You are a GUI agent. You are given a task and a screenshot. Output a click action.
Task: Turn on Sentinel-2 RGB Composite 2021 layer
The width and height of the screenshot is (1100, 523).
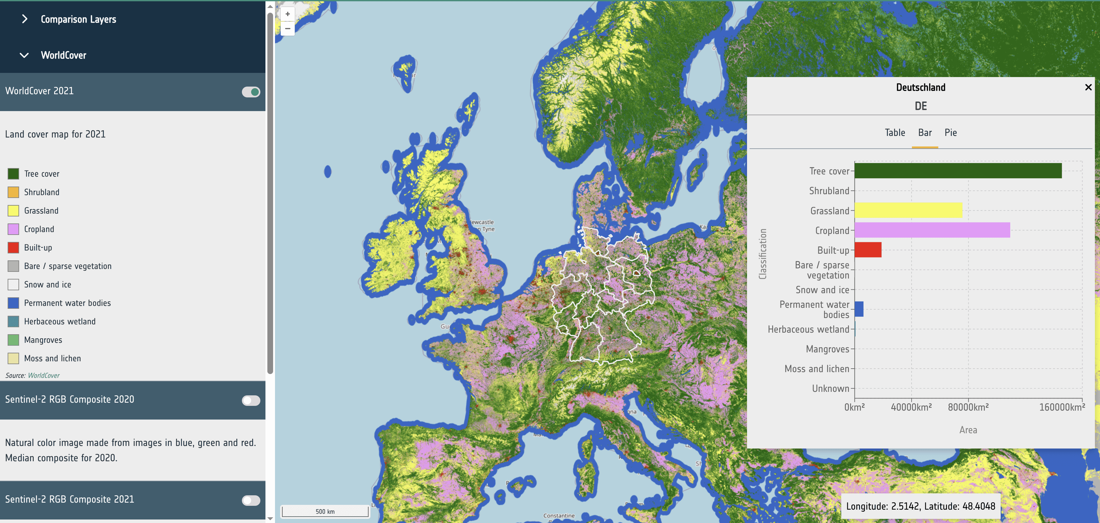251,500
